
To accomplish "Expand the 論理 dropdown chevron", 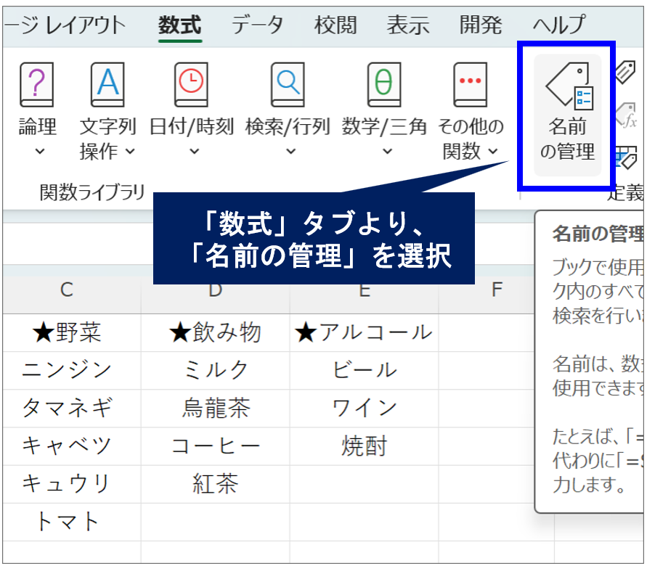I will pyautogui.click(x=39, y=152).
